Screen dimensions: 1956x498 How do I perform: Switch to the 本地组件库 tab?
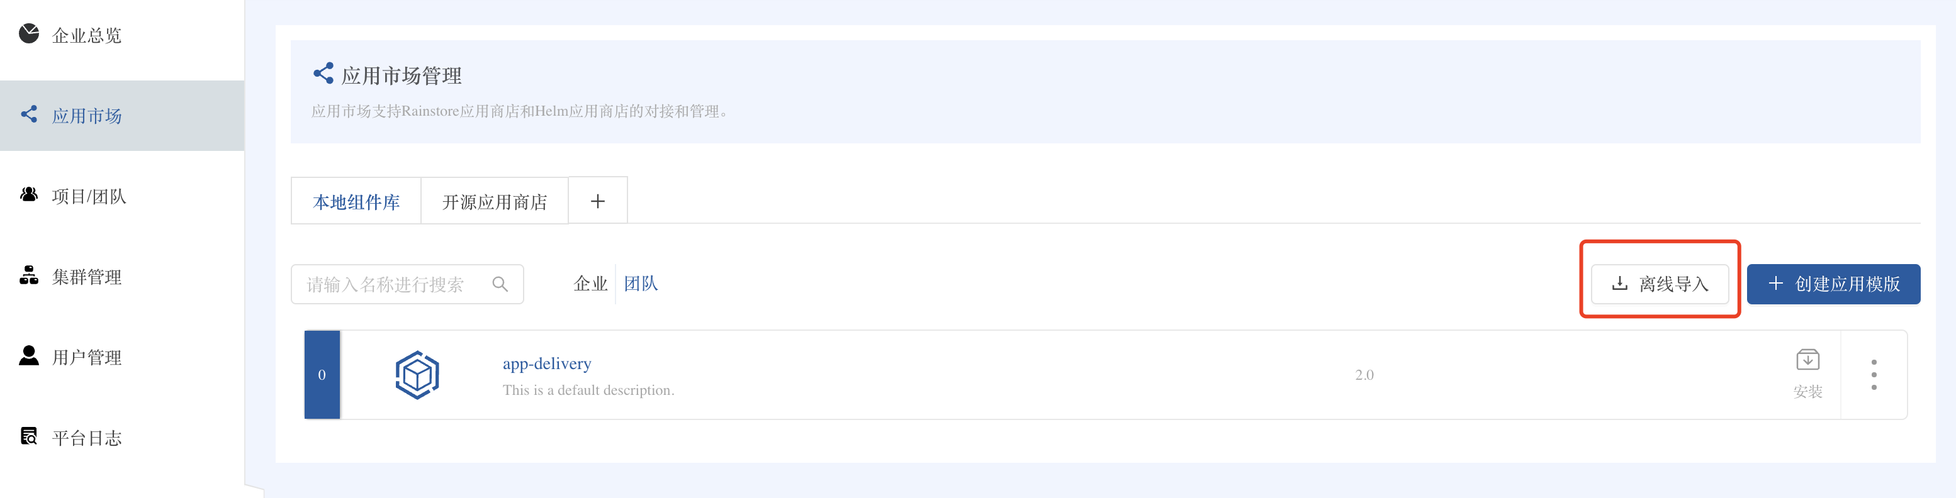pos(356,202)
